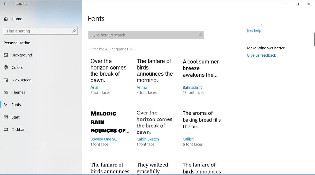This screenshot has height=175, width=315.
Task: Click the Lock screen monitor icon
Action: point(6,80)
